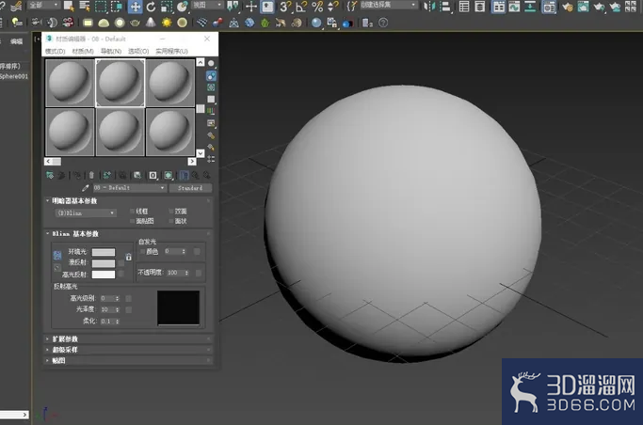Click Show Shaded Material in Viewport icon
This screenshot has height=425, width=643.
[169, 175]
